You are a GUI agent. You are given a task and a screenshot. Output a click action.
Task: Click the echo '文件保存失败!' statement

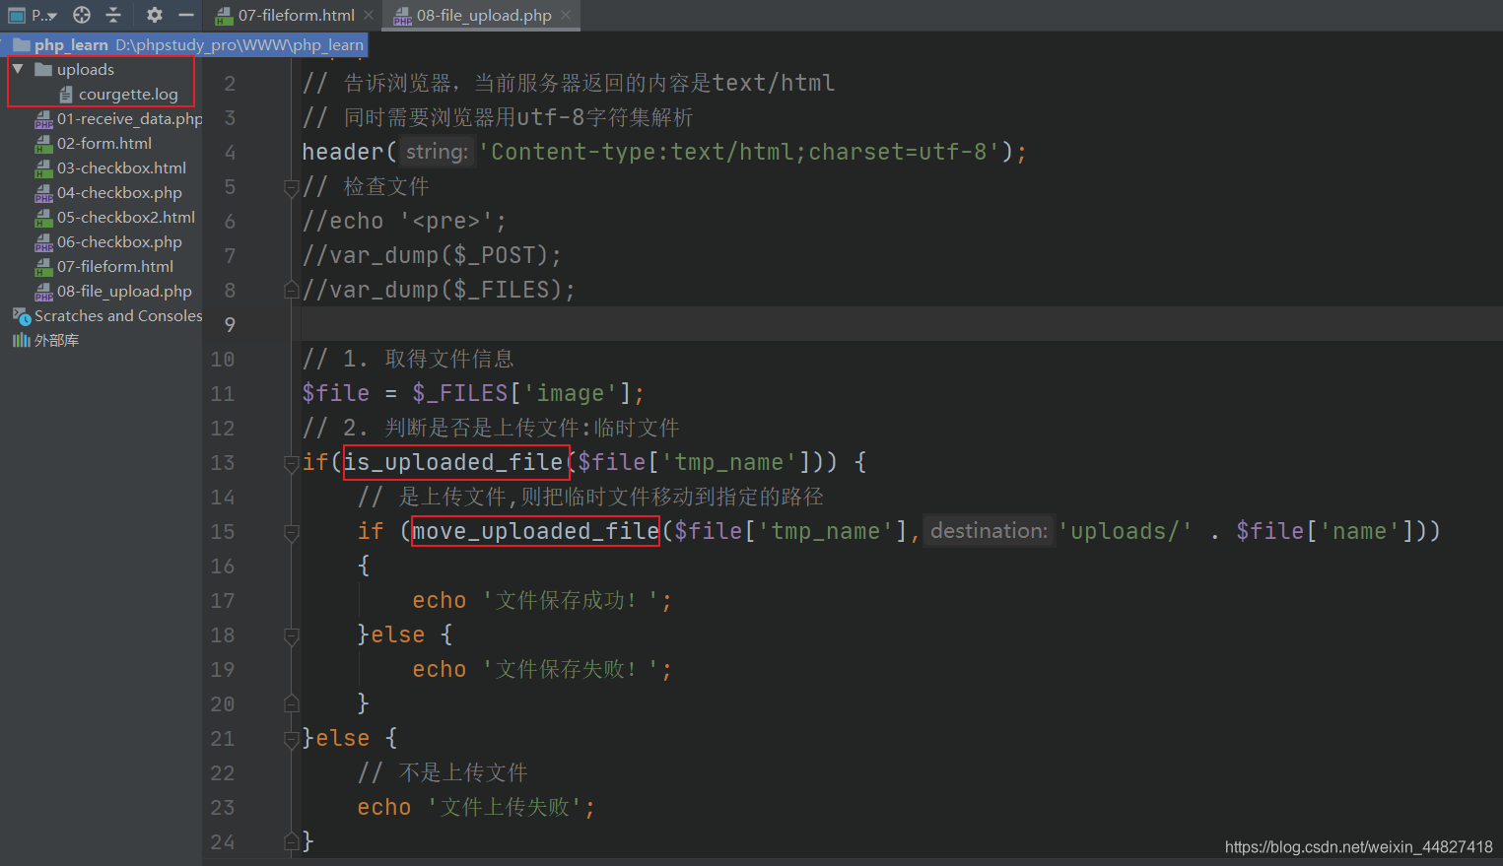pyautogui.click(x=542, y=669)
